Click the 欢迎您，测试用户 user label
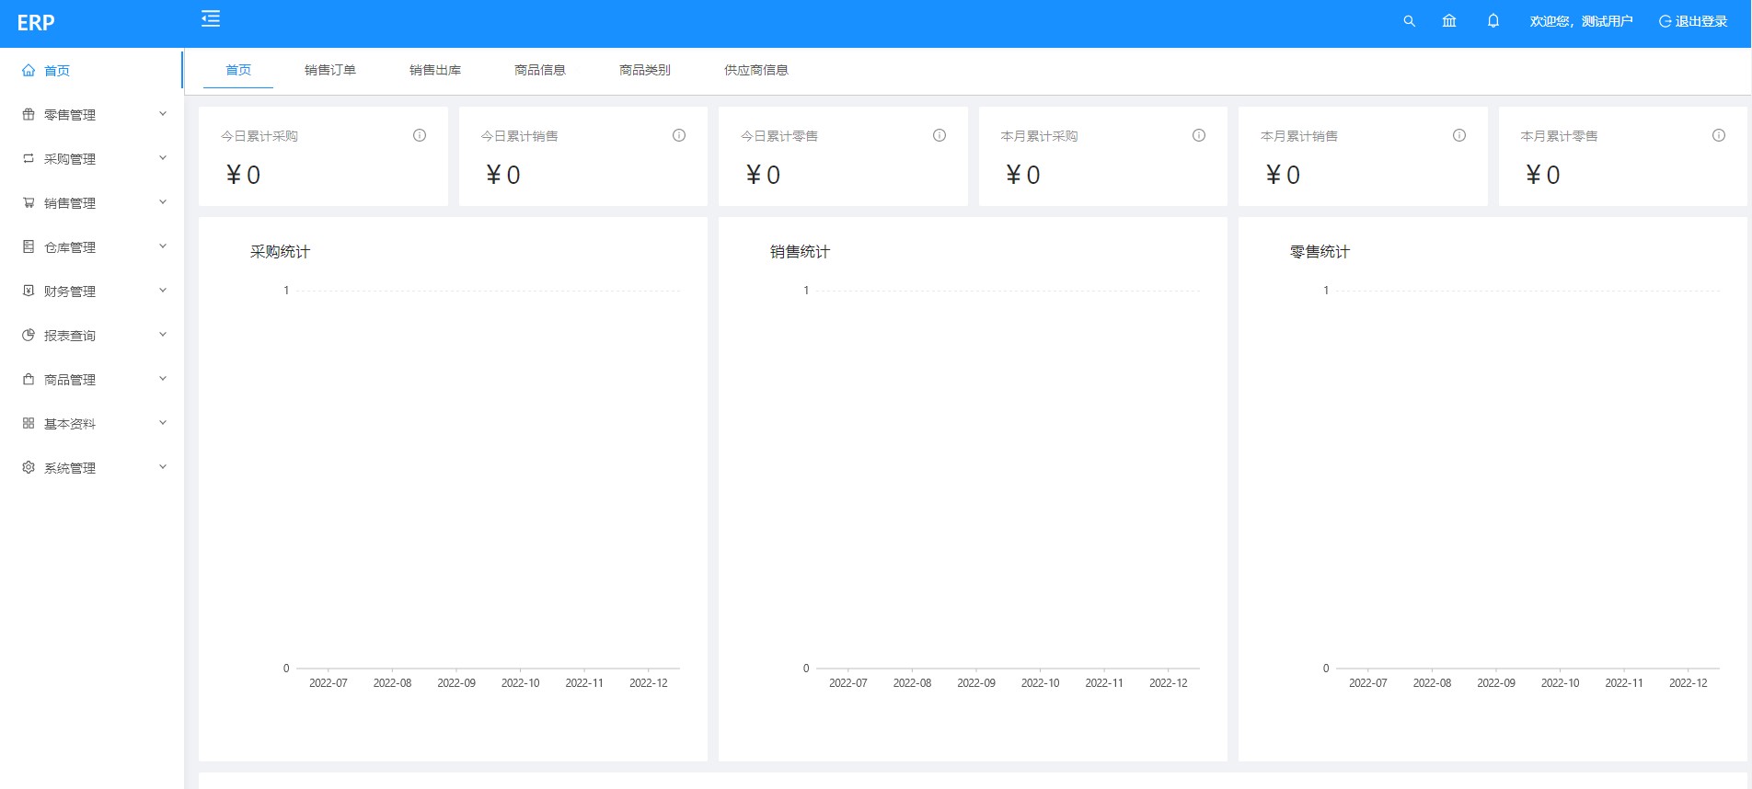1752x789 pixels. click(x=1581, y=21)
